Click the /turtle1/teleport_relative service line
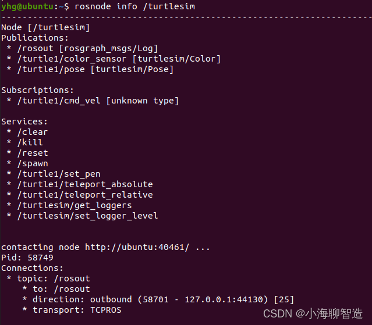The height and width of the screenshot is (325, 372). pos(84,195)
